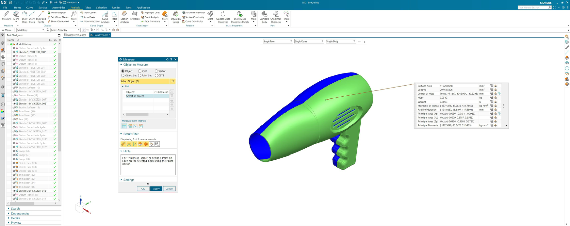Switch to the Render ribbon tab

tap(116, 7)
